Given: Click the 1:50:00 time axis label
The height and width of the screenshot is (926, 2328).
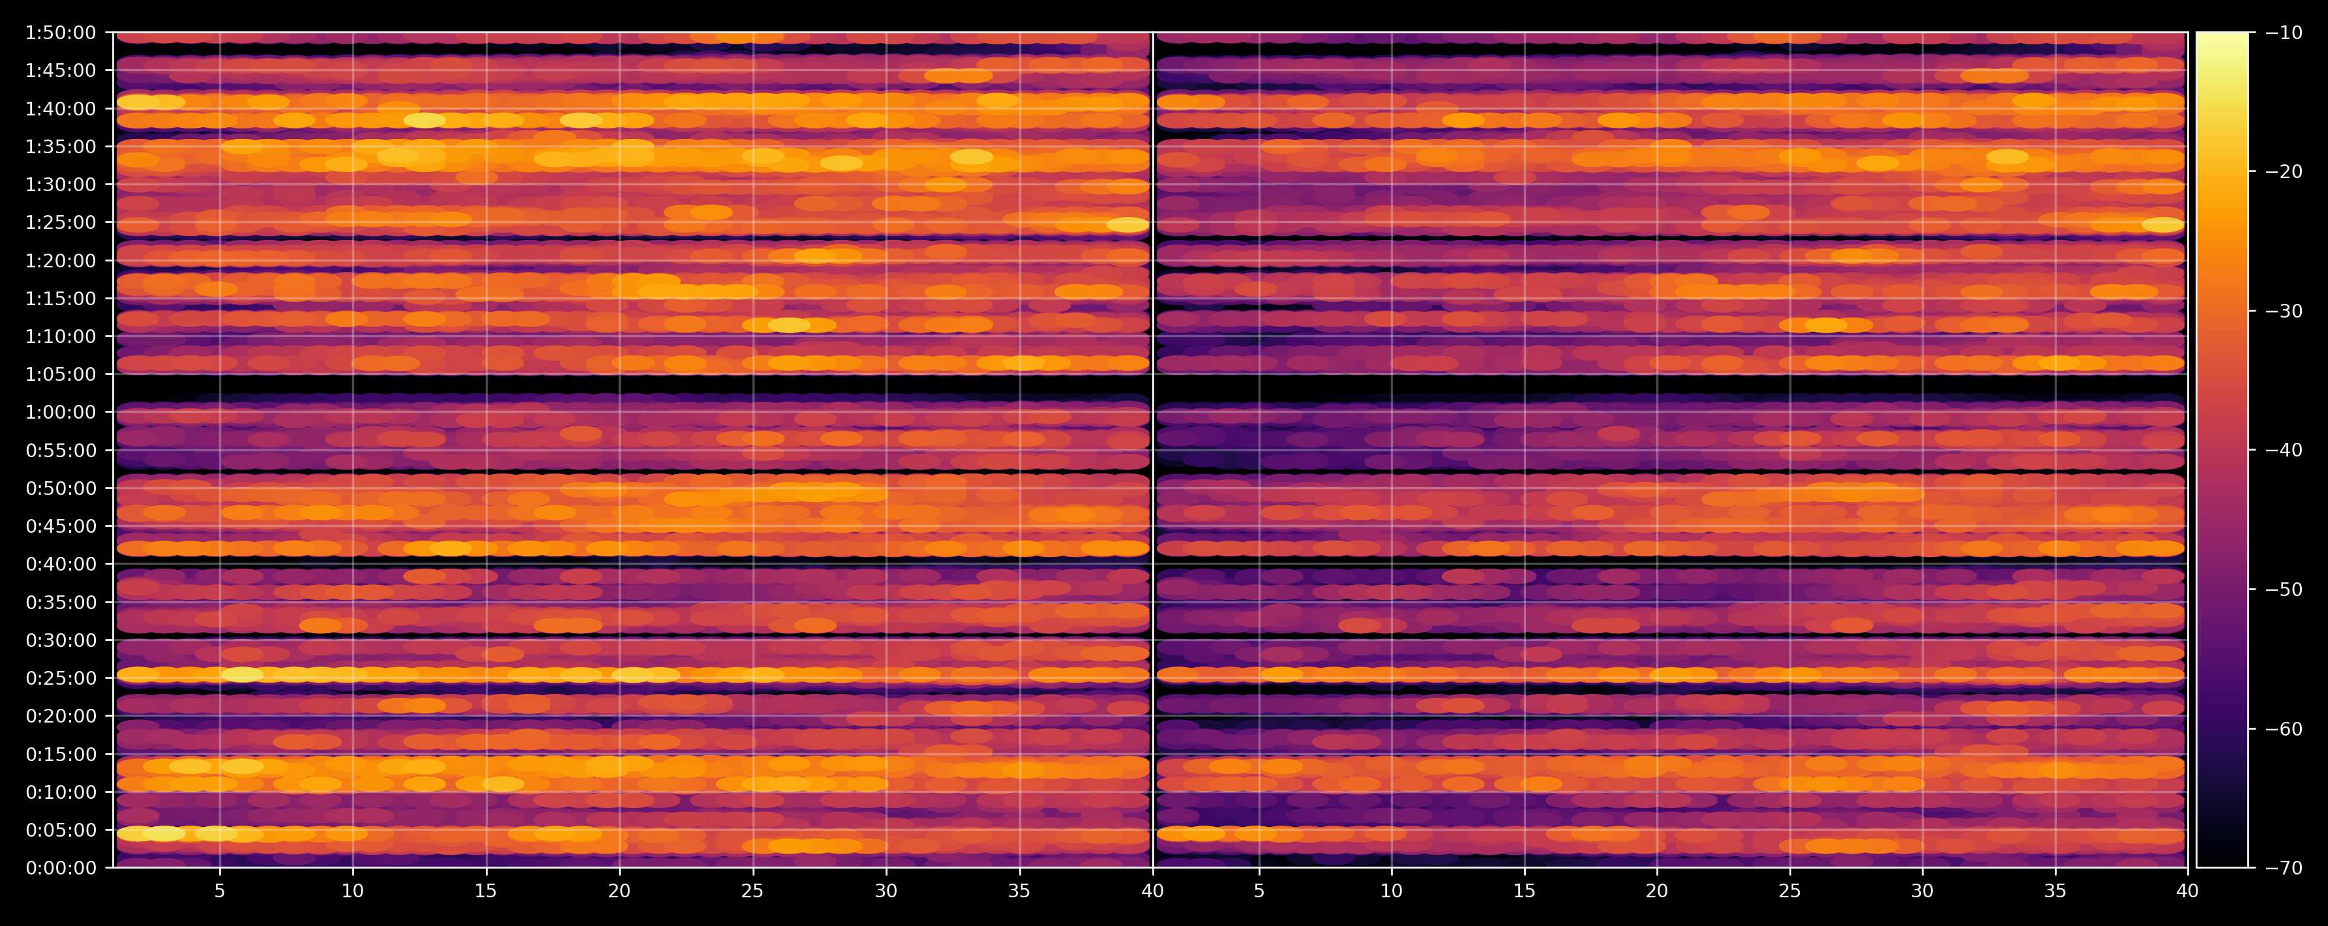Looking at the screenshot, I should 59,33.
